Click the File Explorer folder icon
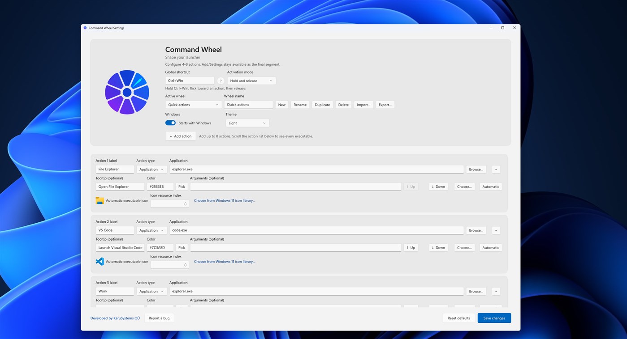The image size is (627, 339). click(99, 200)
